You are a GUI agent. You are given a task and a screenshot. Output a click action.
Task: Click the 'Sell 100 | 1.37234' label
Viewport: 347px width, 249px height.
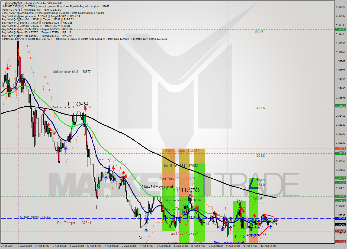click(184, 233)
